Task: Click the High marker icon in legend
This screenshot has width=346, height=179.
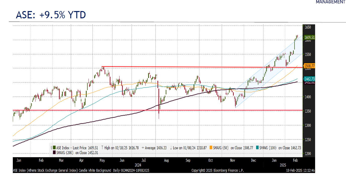Action: click(x=102, y=148)
